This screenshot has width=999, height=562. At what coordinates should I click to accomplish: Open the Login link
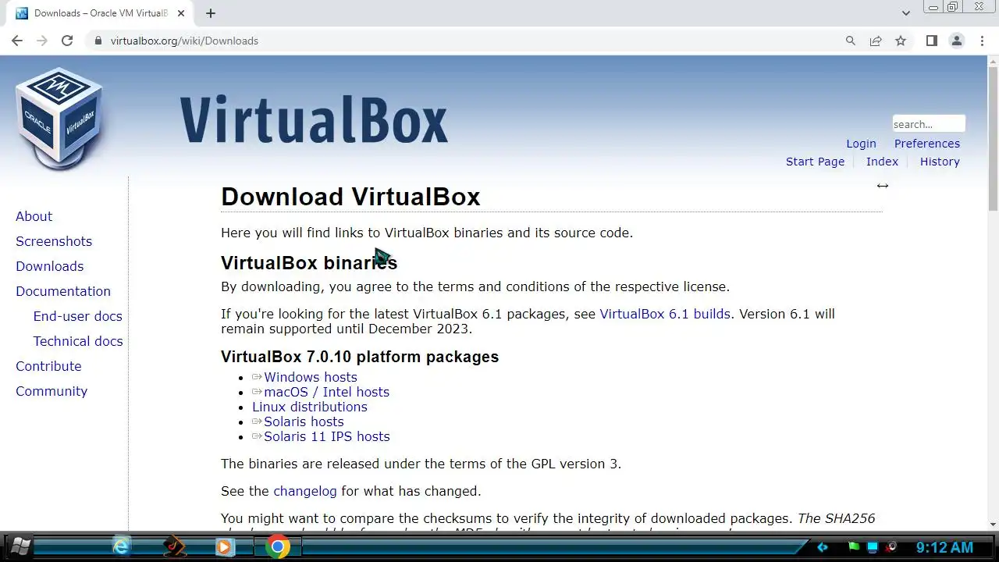tap(861, 144)
